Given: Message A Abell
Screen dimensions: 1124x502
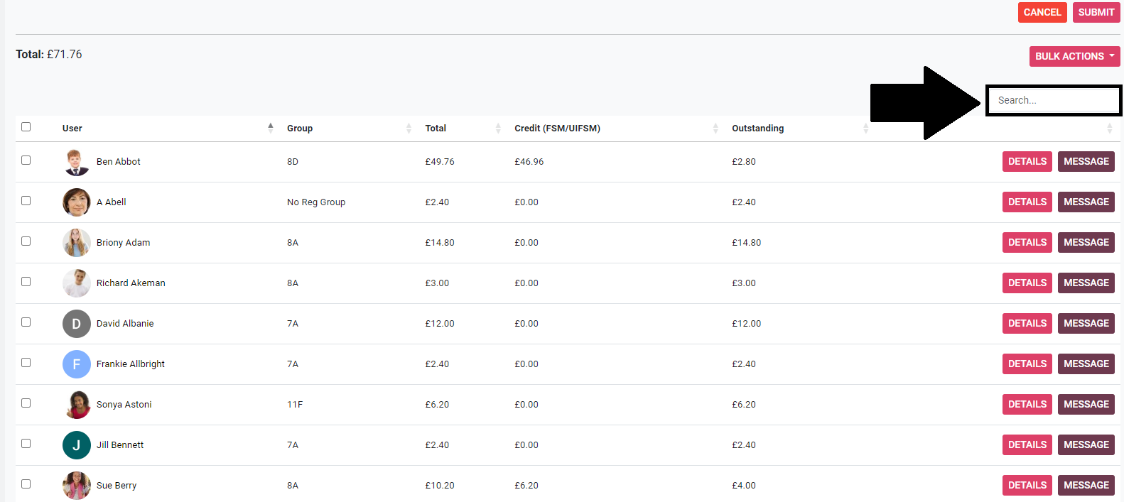Looking at the screenshot, I should (x=1086, y=202).
